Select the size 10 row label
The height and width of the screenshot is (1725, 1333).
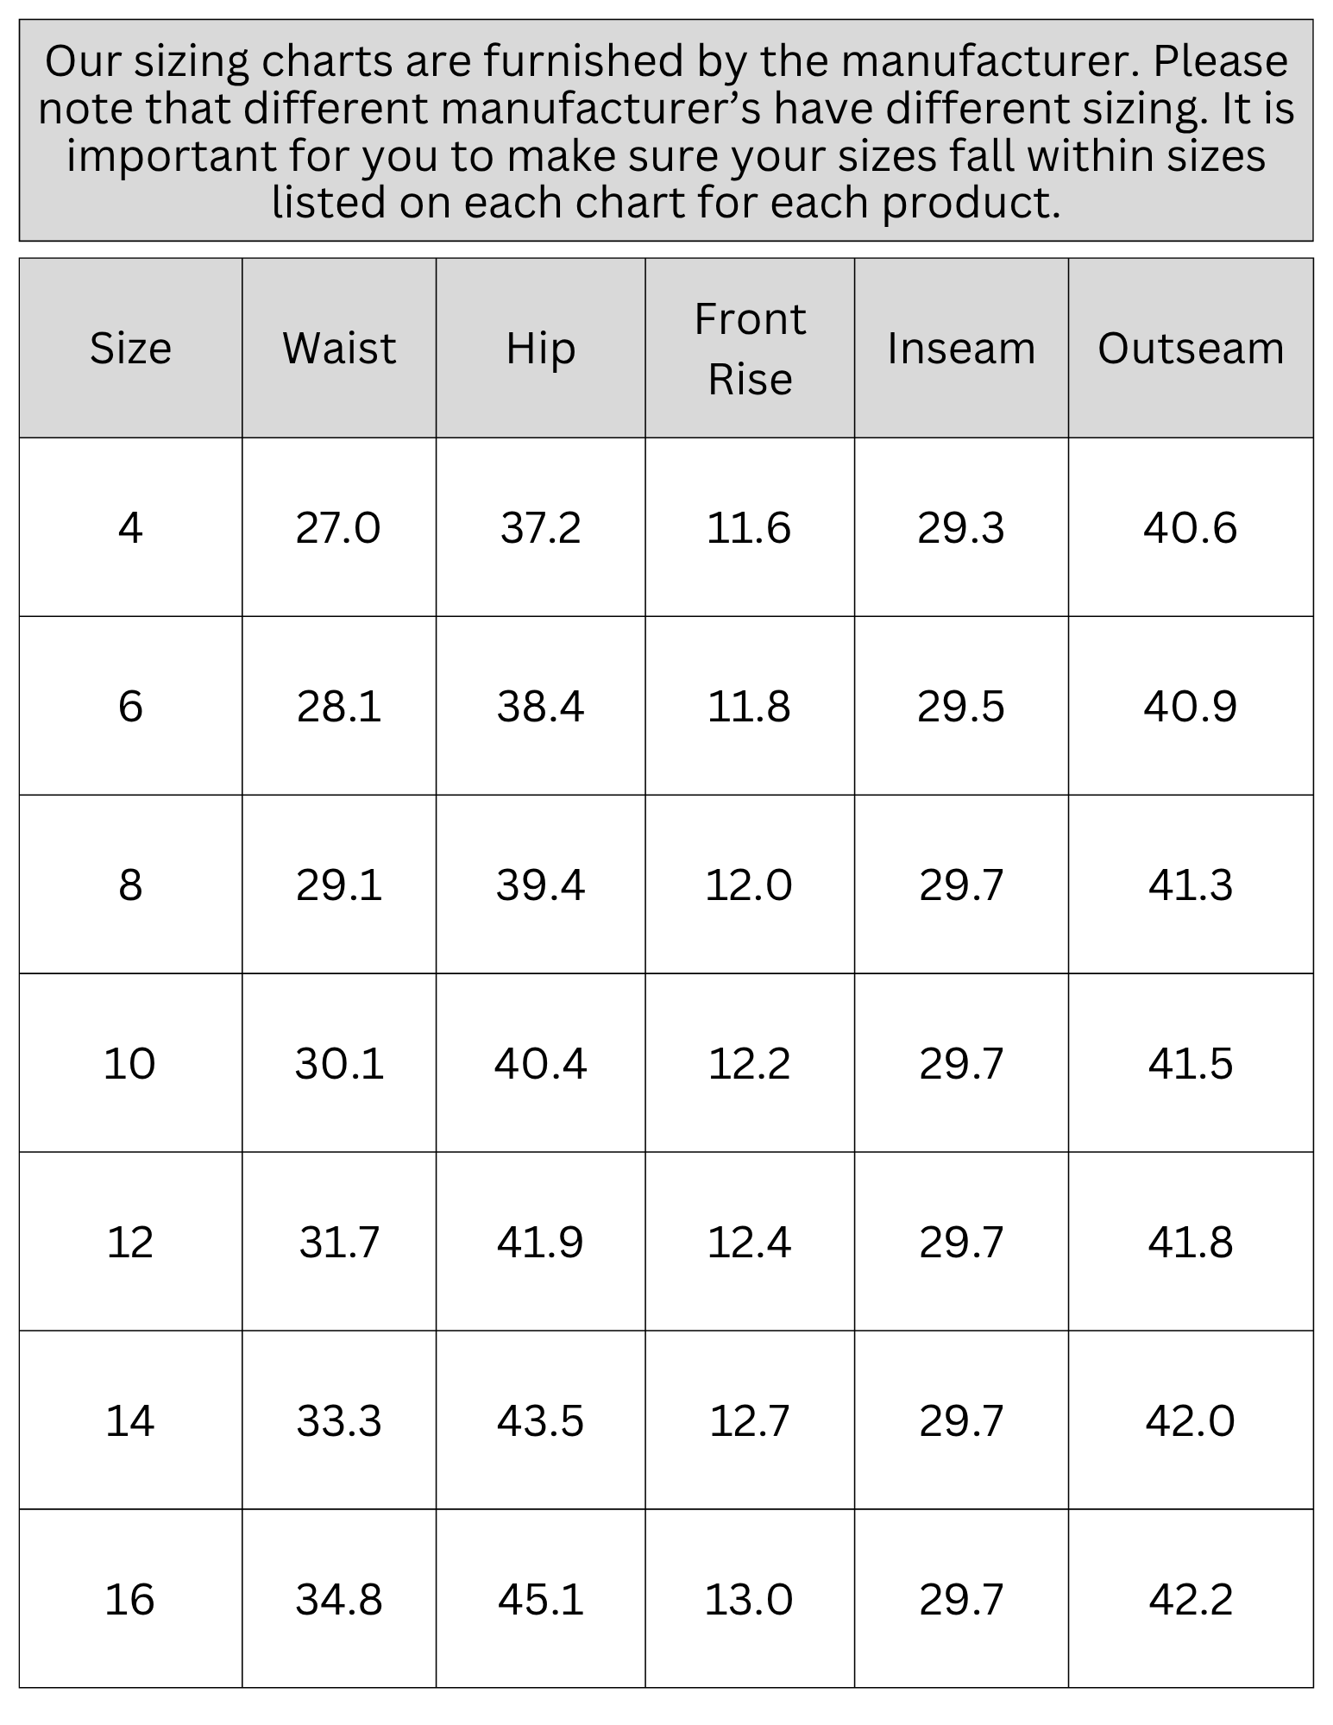[130, 1063]
